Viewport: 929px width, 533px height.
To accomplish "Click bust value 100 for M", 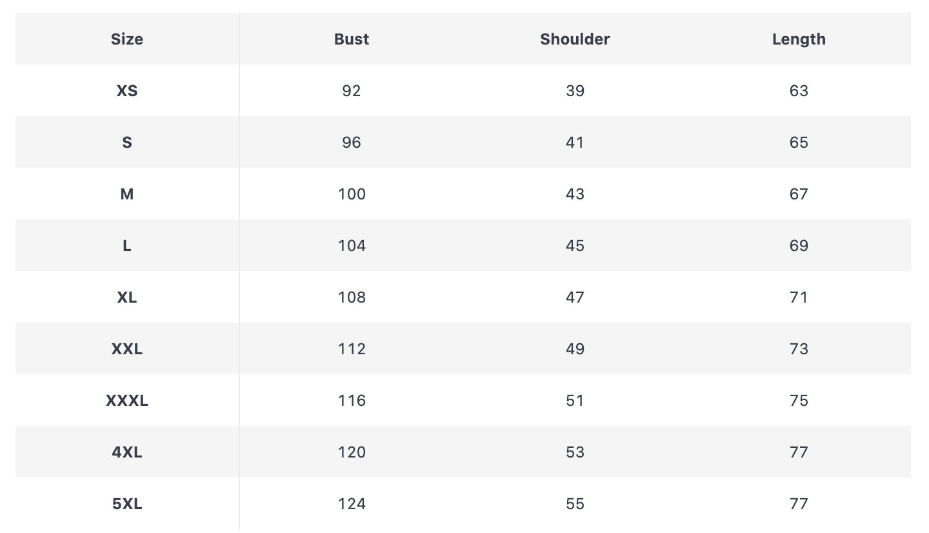I will pos(352,194).
